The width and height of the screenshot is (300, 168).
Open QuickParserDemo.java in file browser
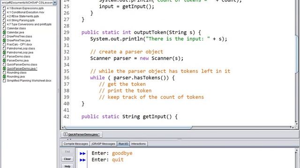pyautogui.click(x=22, y=69)
